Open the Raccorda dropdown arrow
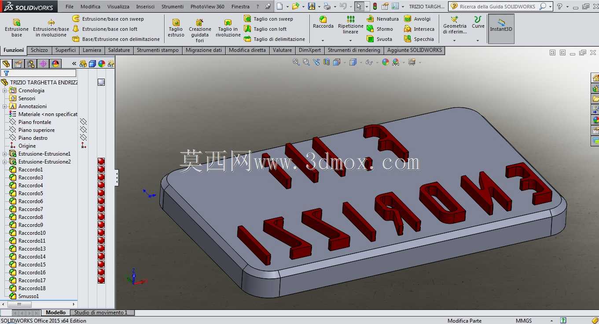 tap(323, 40)
